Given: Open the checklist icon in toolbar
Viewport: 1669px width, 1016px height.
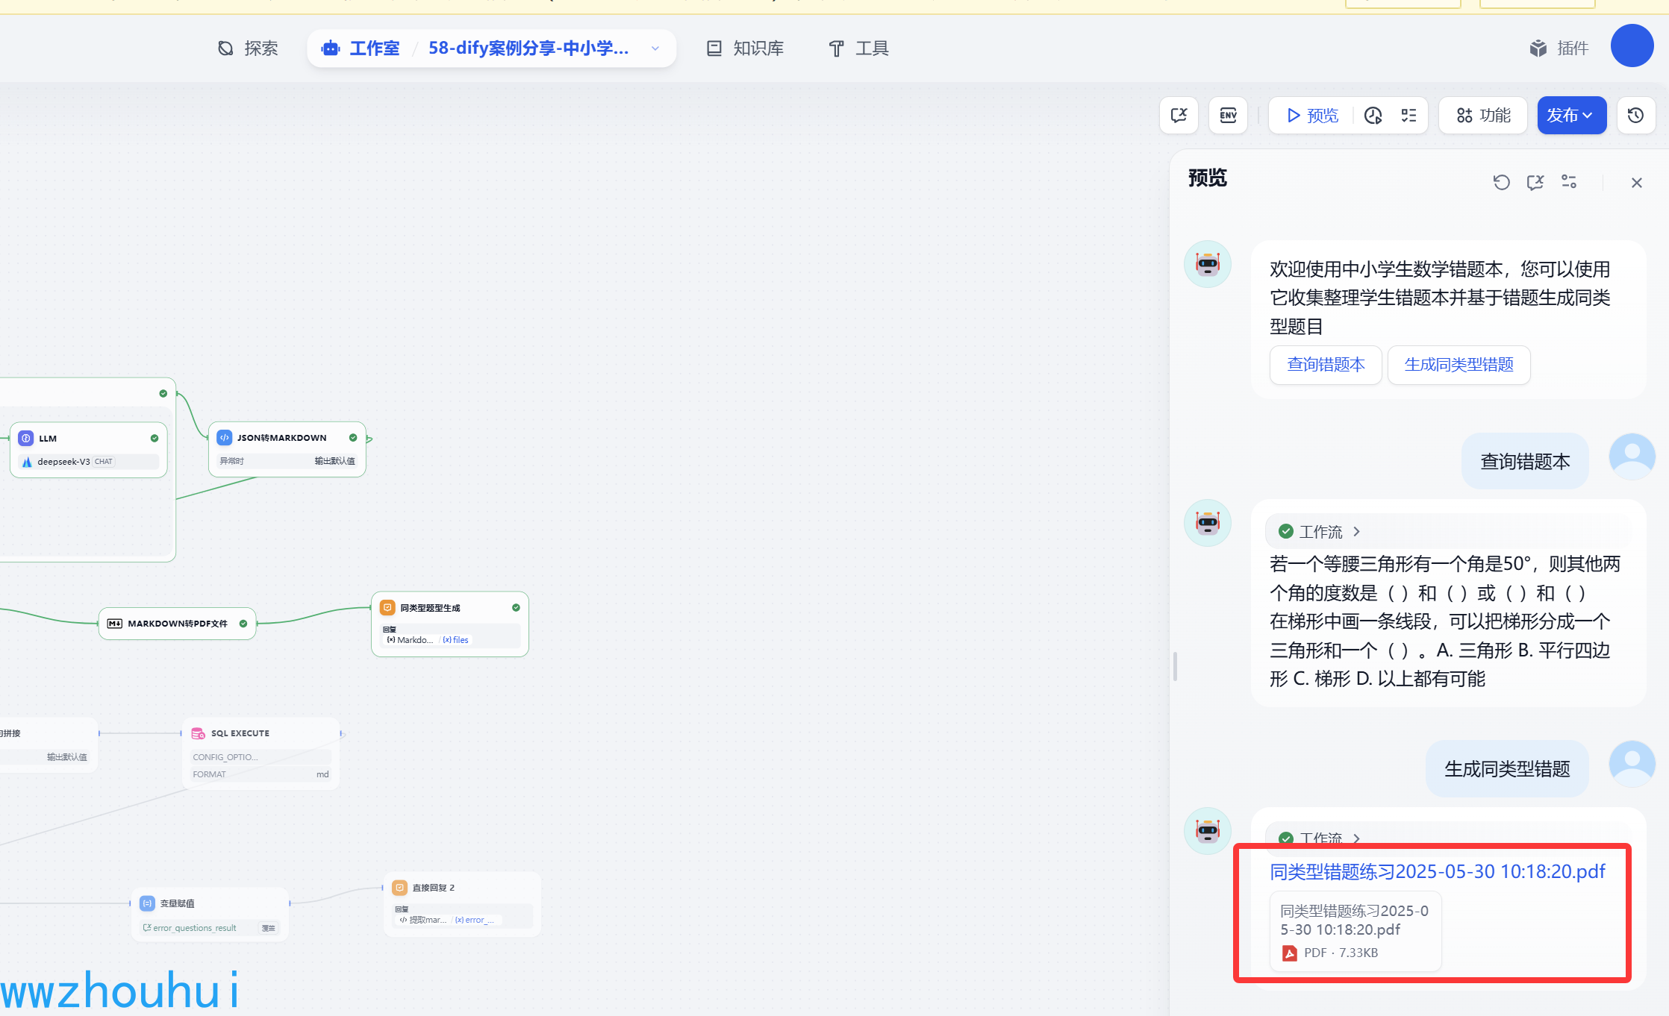Looking at the screenshot, I should pos(1408,116).
